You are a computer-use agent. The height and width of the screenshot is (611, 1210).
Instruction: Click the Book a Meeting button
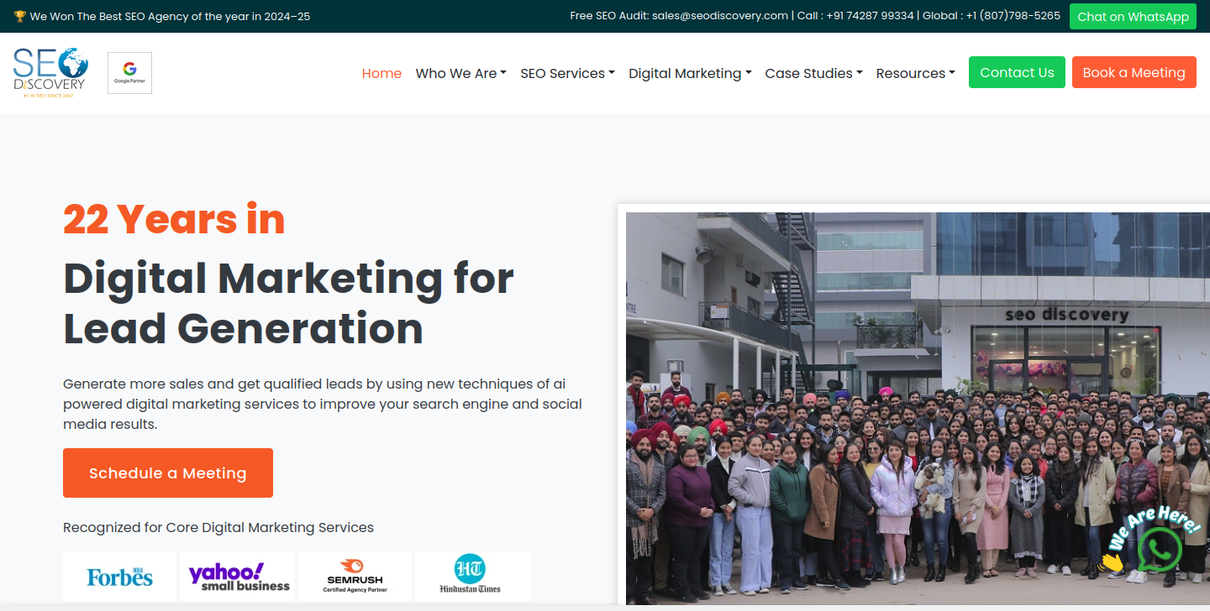(1134, 72)
